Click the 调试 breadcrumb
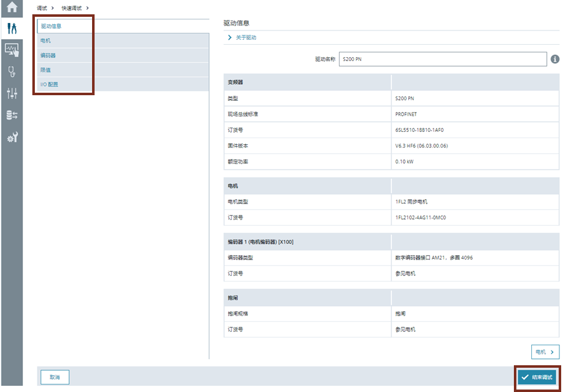The width and height of the screenshot is (573, 392). pyautogui.click(x=42, y=7)
